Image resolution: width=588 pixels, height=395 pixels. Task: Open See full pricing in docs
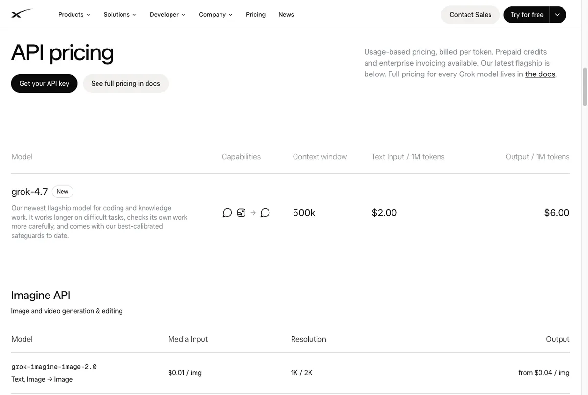[x=125, y=84]
